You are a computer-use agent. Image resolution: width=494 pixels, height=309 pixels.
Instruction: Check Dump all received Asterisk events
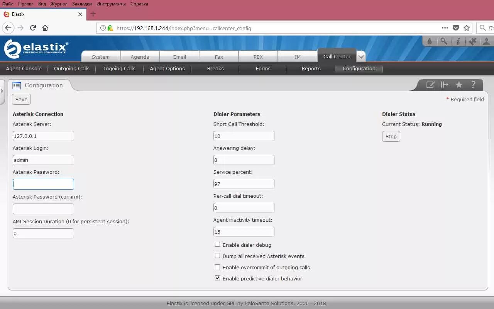217,256
